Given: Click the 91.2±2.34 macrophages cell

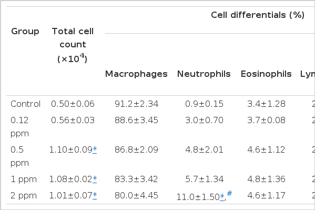Looking at the screenshot, I should pos(136,104).
